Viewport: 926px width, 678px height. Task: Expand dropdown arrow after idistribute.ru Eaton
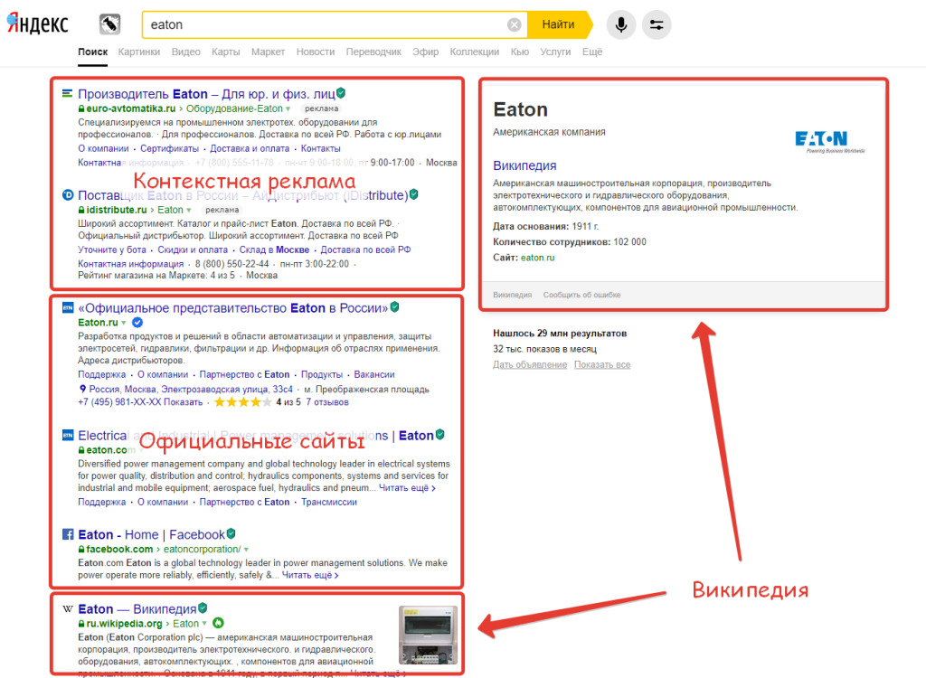(189, 211)
